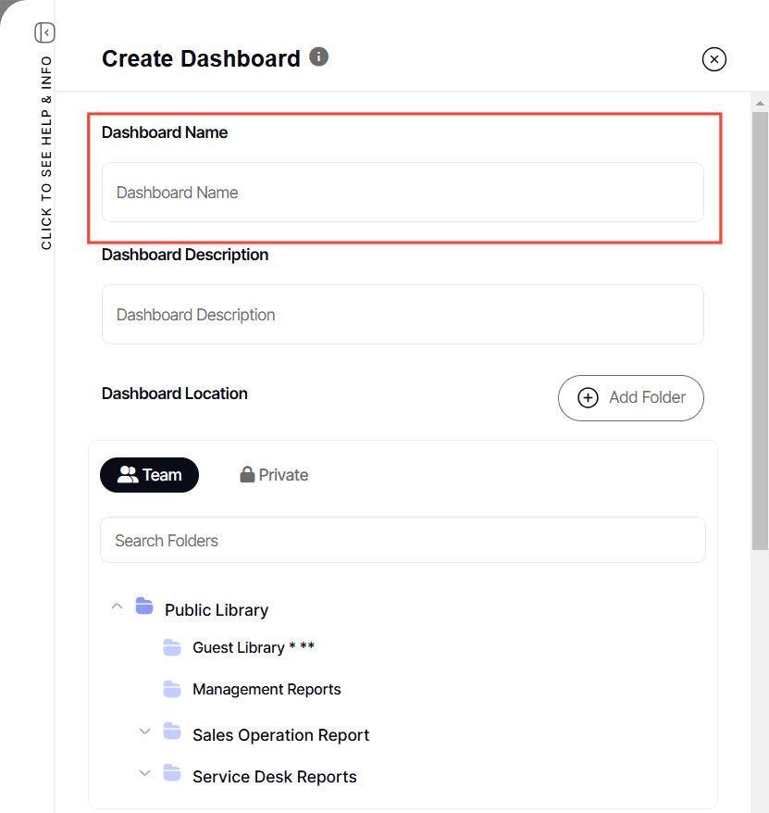This screenshot has width=769, height=813.
Task: Collapse the Public Library folder tree
Action: click(117, 607)
